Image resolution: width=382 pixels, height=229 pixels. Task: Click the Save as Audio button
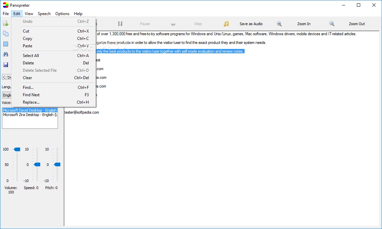251,24
